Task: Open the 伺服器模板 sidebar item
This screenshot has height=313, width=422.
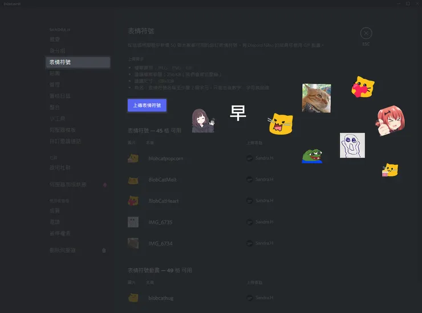Action: (62, 130)
